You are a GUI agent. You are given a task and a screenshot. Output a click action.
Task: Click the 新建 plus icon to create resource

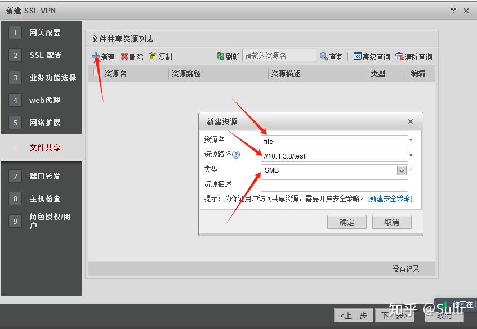(96, 56)
